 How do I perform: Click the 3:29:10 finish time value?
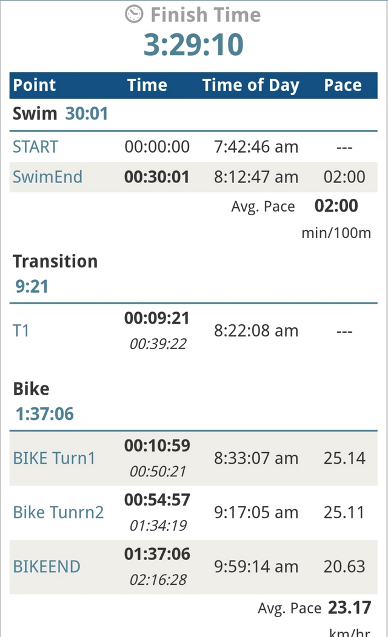(x=193, y=45)
